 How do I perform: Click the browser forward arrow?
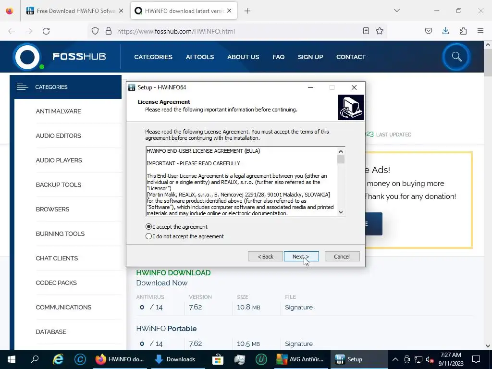pyautogui.click(x=29, y=31)
